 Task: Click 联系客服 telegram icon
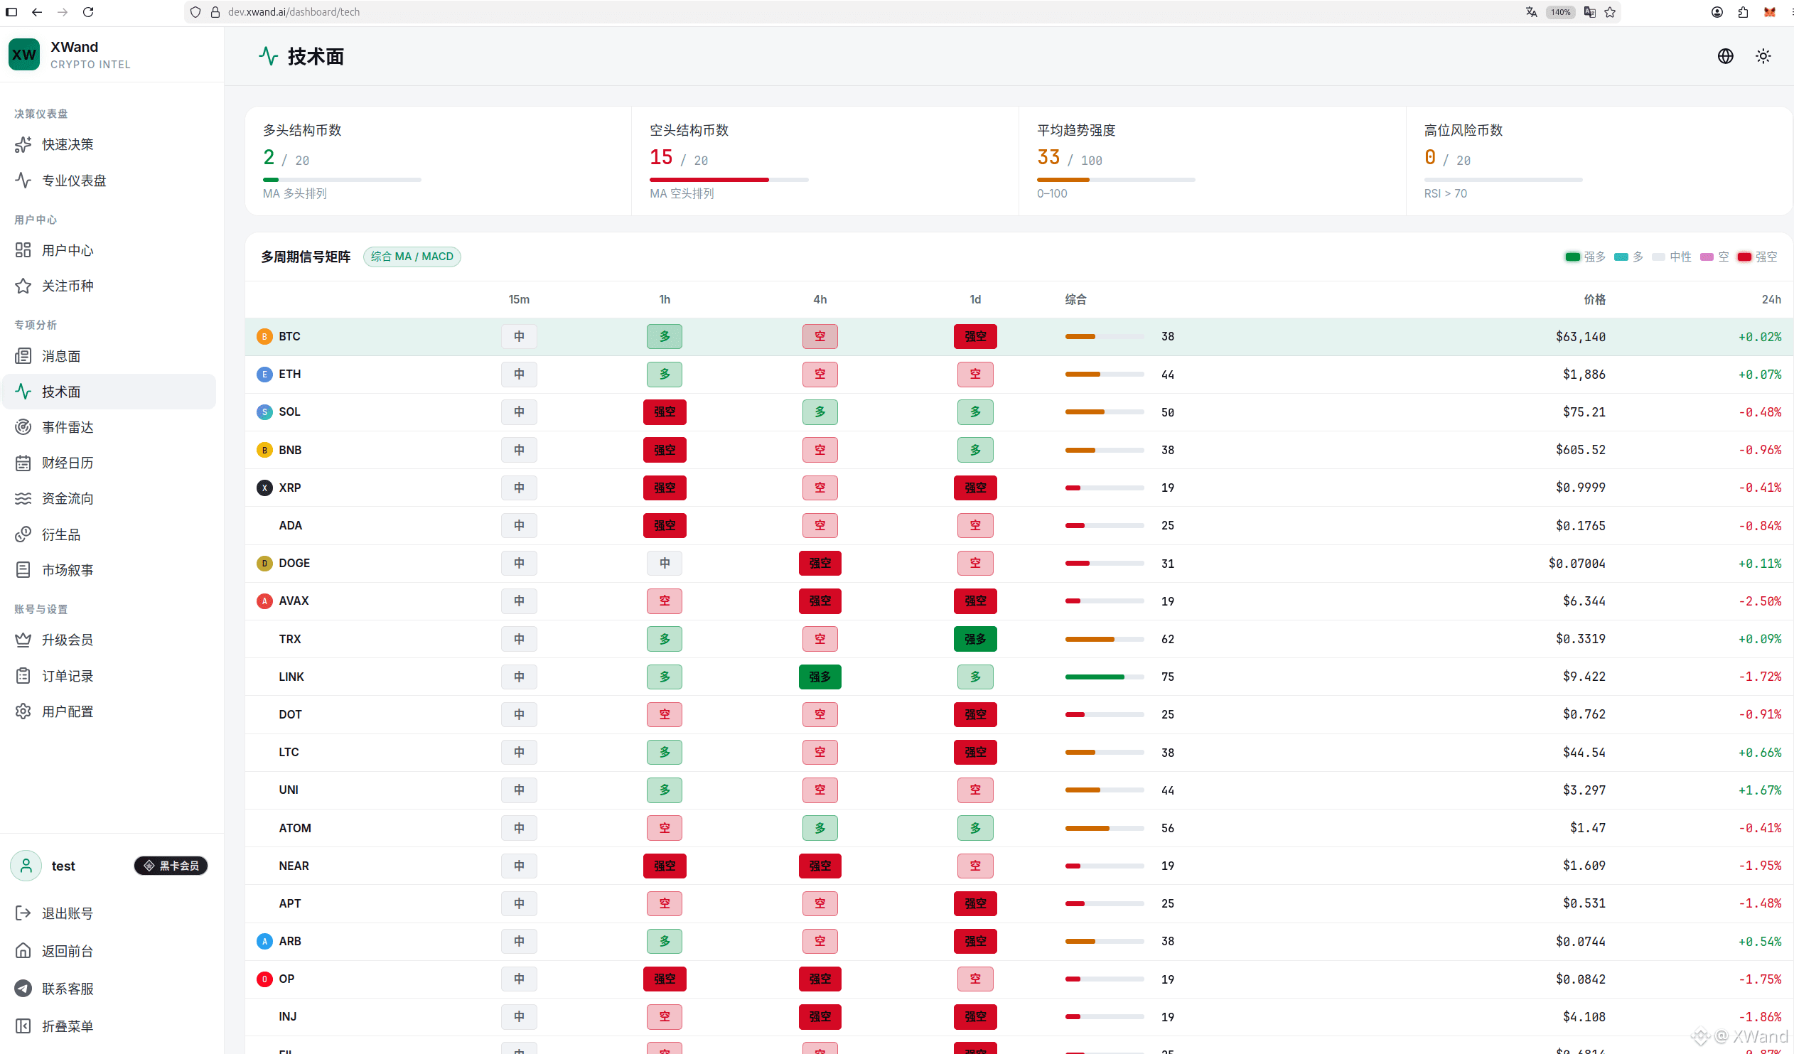(23, 989)
